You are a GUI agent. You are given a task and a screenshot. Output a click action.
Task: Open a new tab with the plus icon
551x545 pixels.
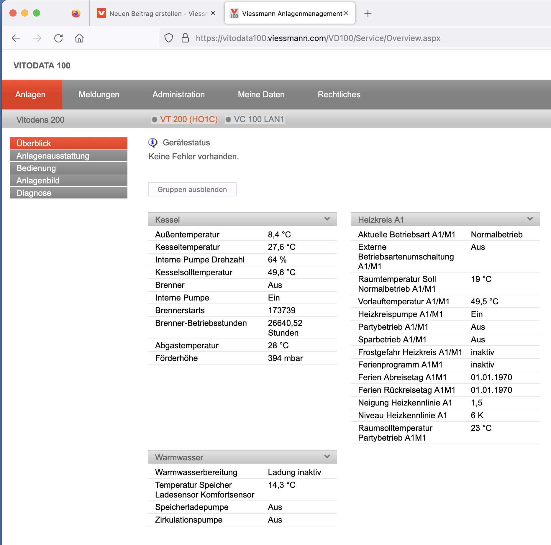pos(368,13)
